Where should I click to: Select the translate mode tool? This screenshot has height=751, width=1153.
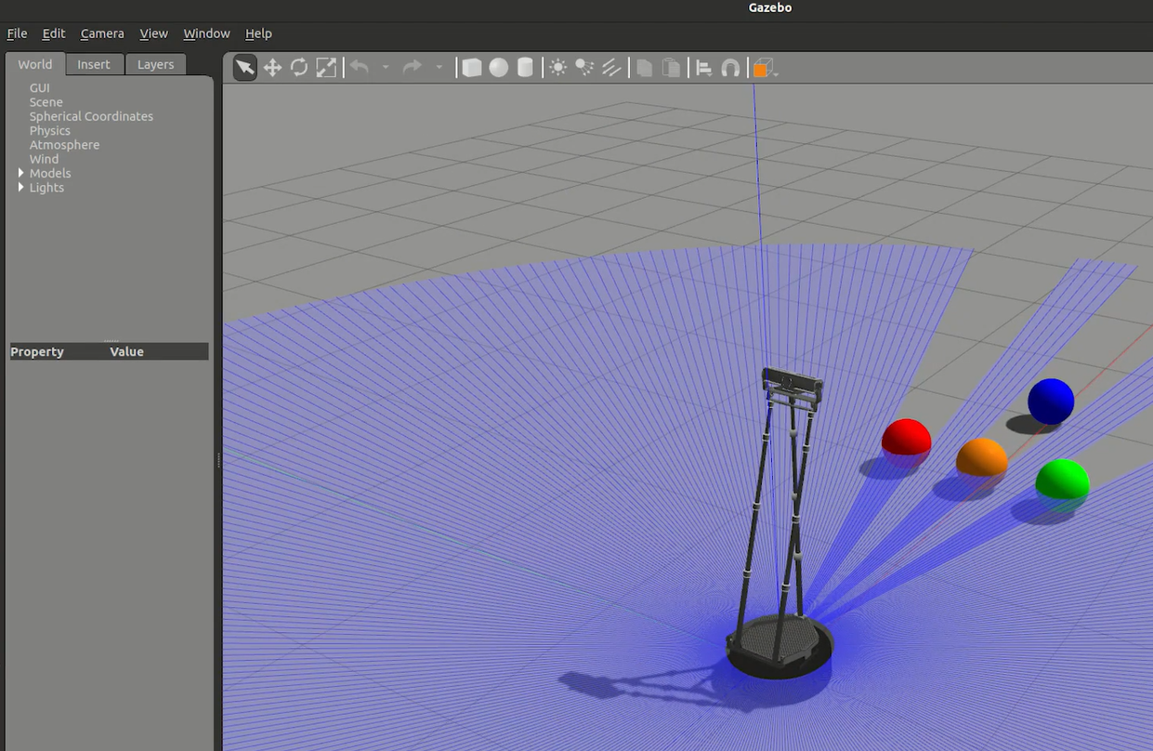pyautogui.click(x=272, y=68)
